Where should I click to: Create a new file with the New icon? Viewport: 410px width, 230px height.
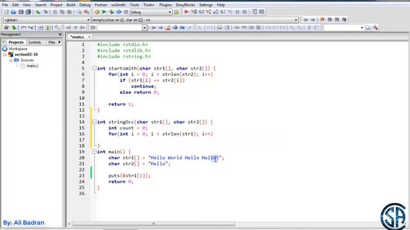click(x=6, y=12)
